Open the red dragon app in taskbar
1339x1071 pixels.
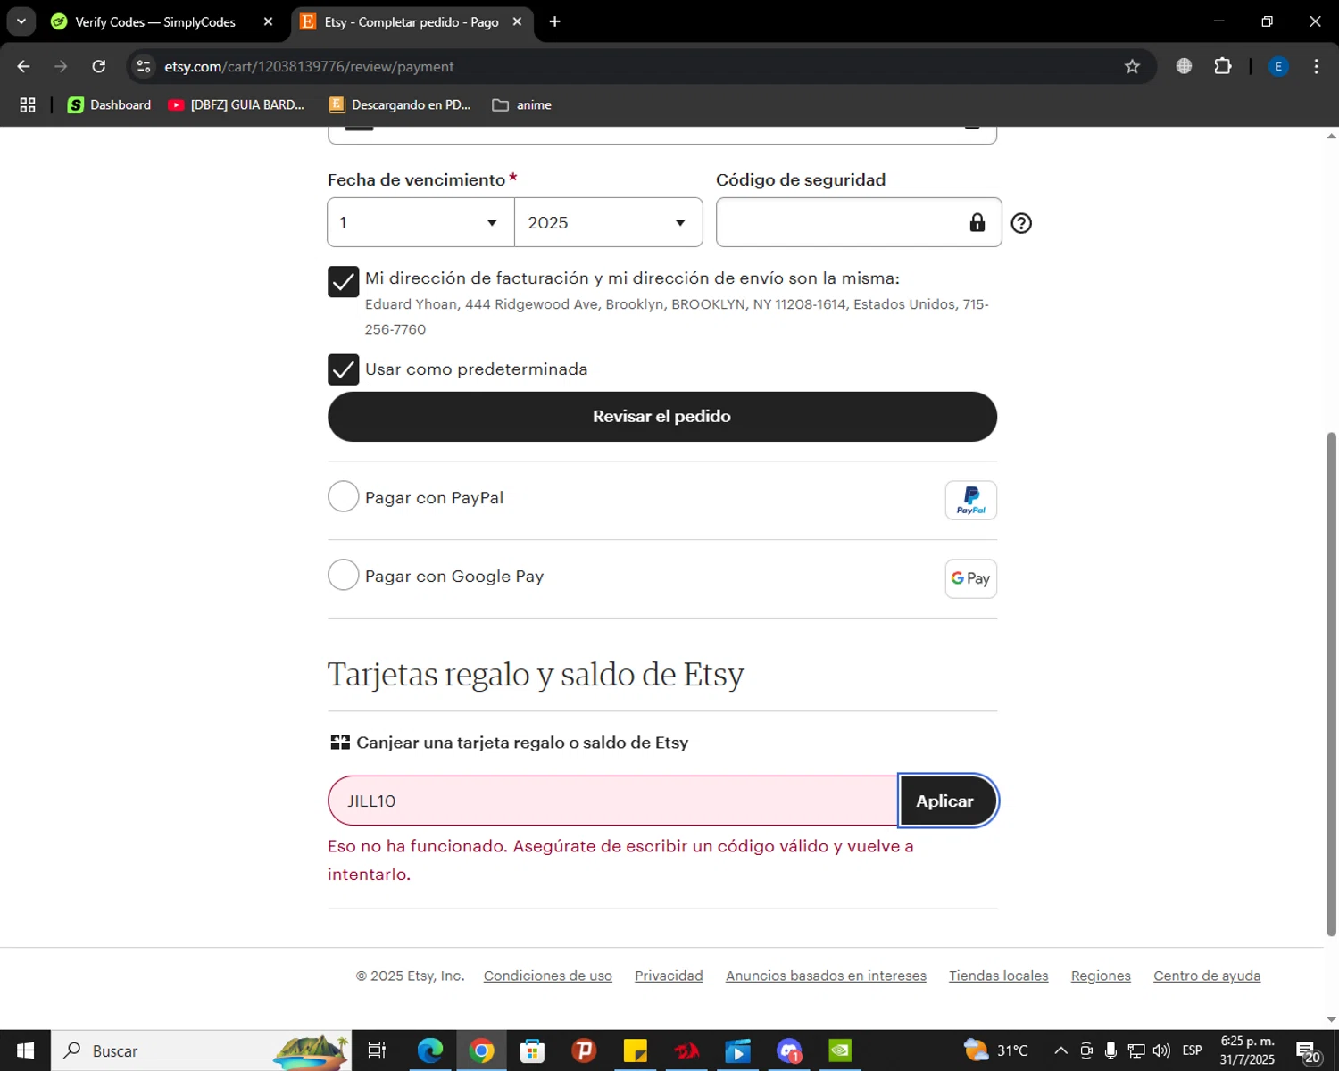686,1050
